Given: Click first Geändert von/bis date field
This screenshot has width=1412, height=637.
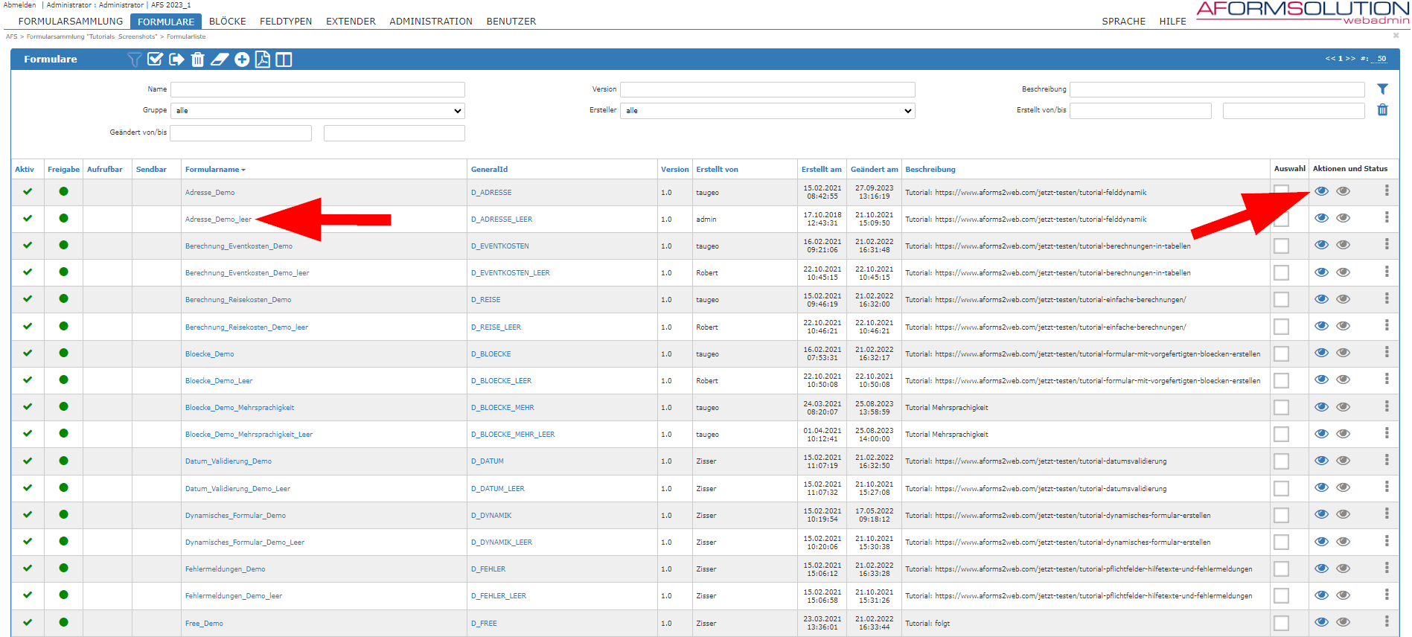Looking at the screenshot, I should click(241, 133).
